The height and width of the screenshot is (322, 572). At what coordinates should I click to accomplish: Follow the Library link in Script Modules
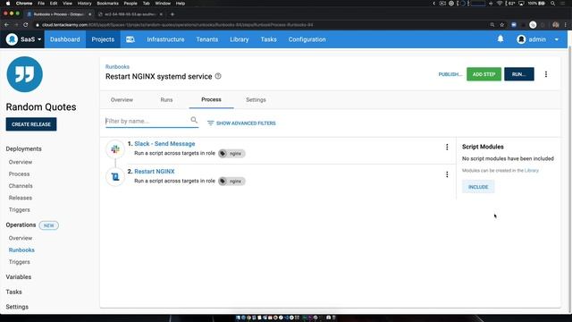(x=532, y=171)
